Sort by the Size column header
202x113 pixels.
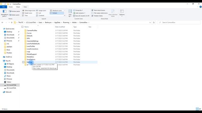90,27
